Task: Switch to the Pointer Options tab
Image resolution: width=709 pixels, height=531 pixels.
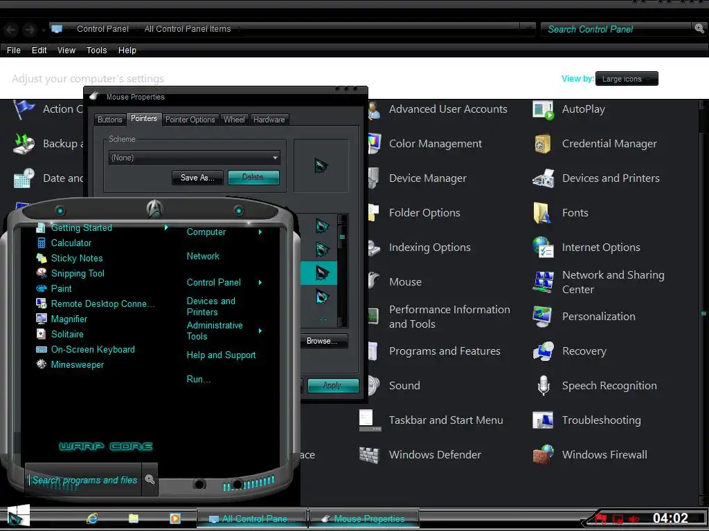Action: click(x=190, y=120)
